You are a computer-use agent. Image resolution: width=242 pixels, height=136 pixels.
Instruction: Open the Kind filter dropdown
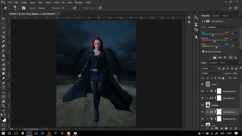(x=208, y=68)
